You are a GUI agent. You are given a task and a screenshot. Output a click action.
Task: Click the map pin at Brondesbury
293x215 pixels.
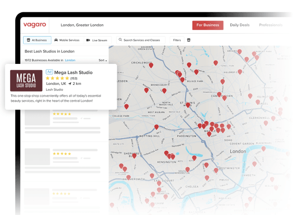point(164,91)
